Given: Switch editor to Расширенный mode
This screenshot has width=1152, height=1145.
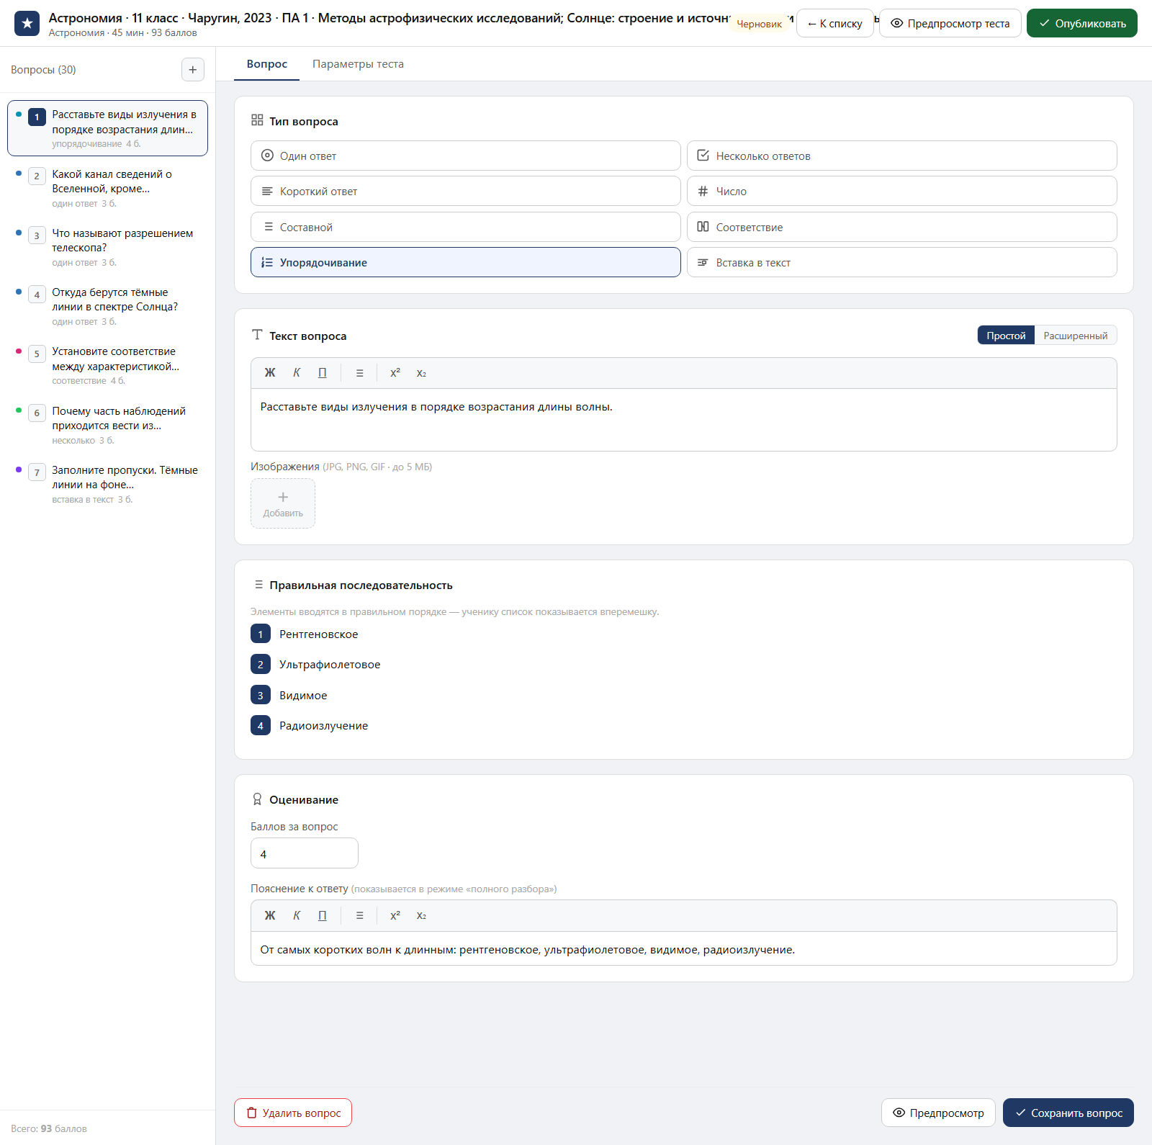Looking at the screenshot, I should (x=1075, y=336).
